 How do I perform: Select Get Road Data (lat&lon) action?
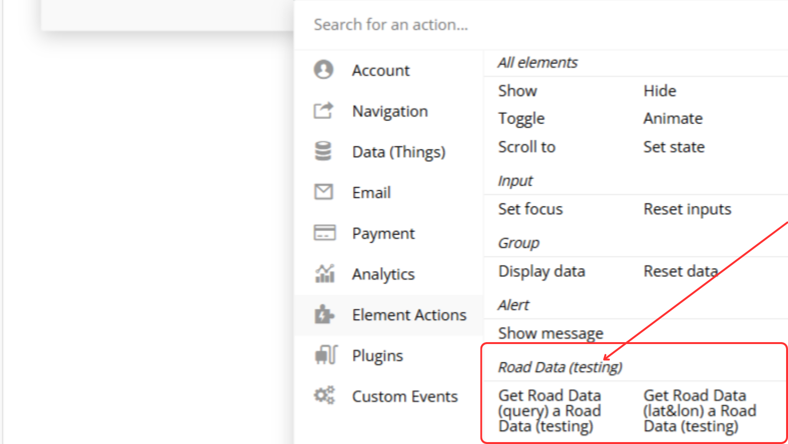coord(700,411)
